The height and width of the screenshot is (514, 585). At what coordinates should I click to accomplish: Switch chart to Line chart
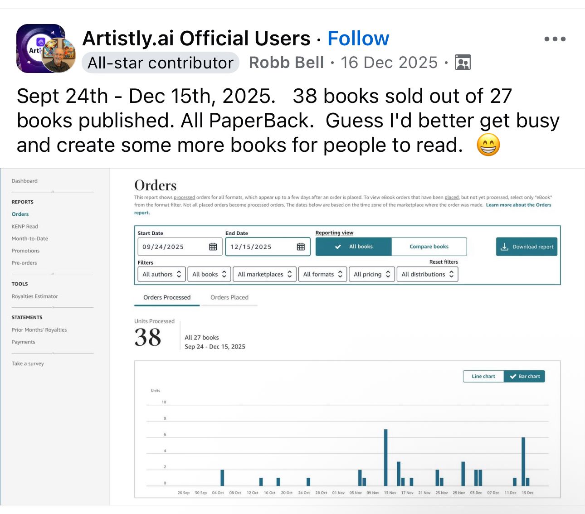click(x=483, y=376)
